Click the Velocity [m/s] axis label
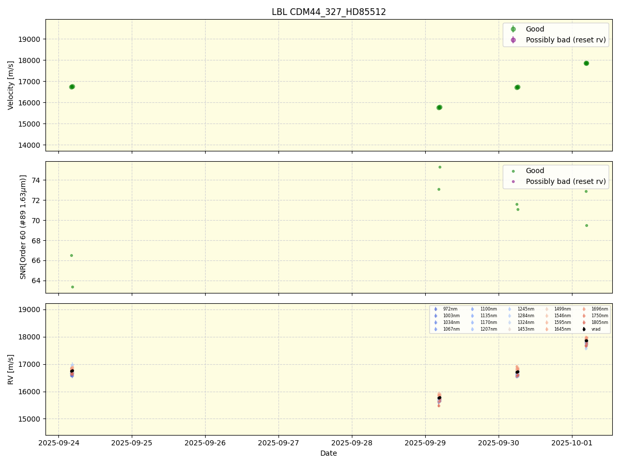 click(x=11, y=85)
